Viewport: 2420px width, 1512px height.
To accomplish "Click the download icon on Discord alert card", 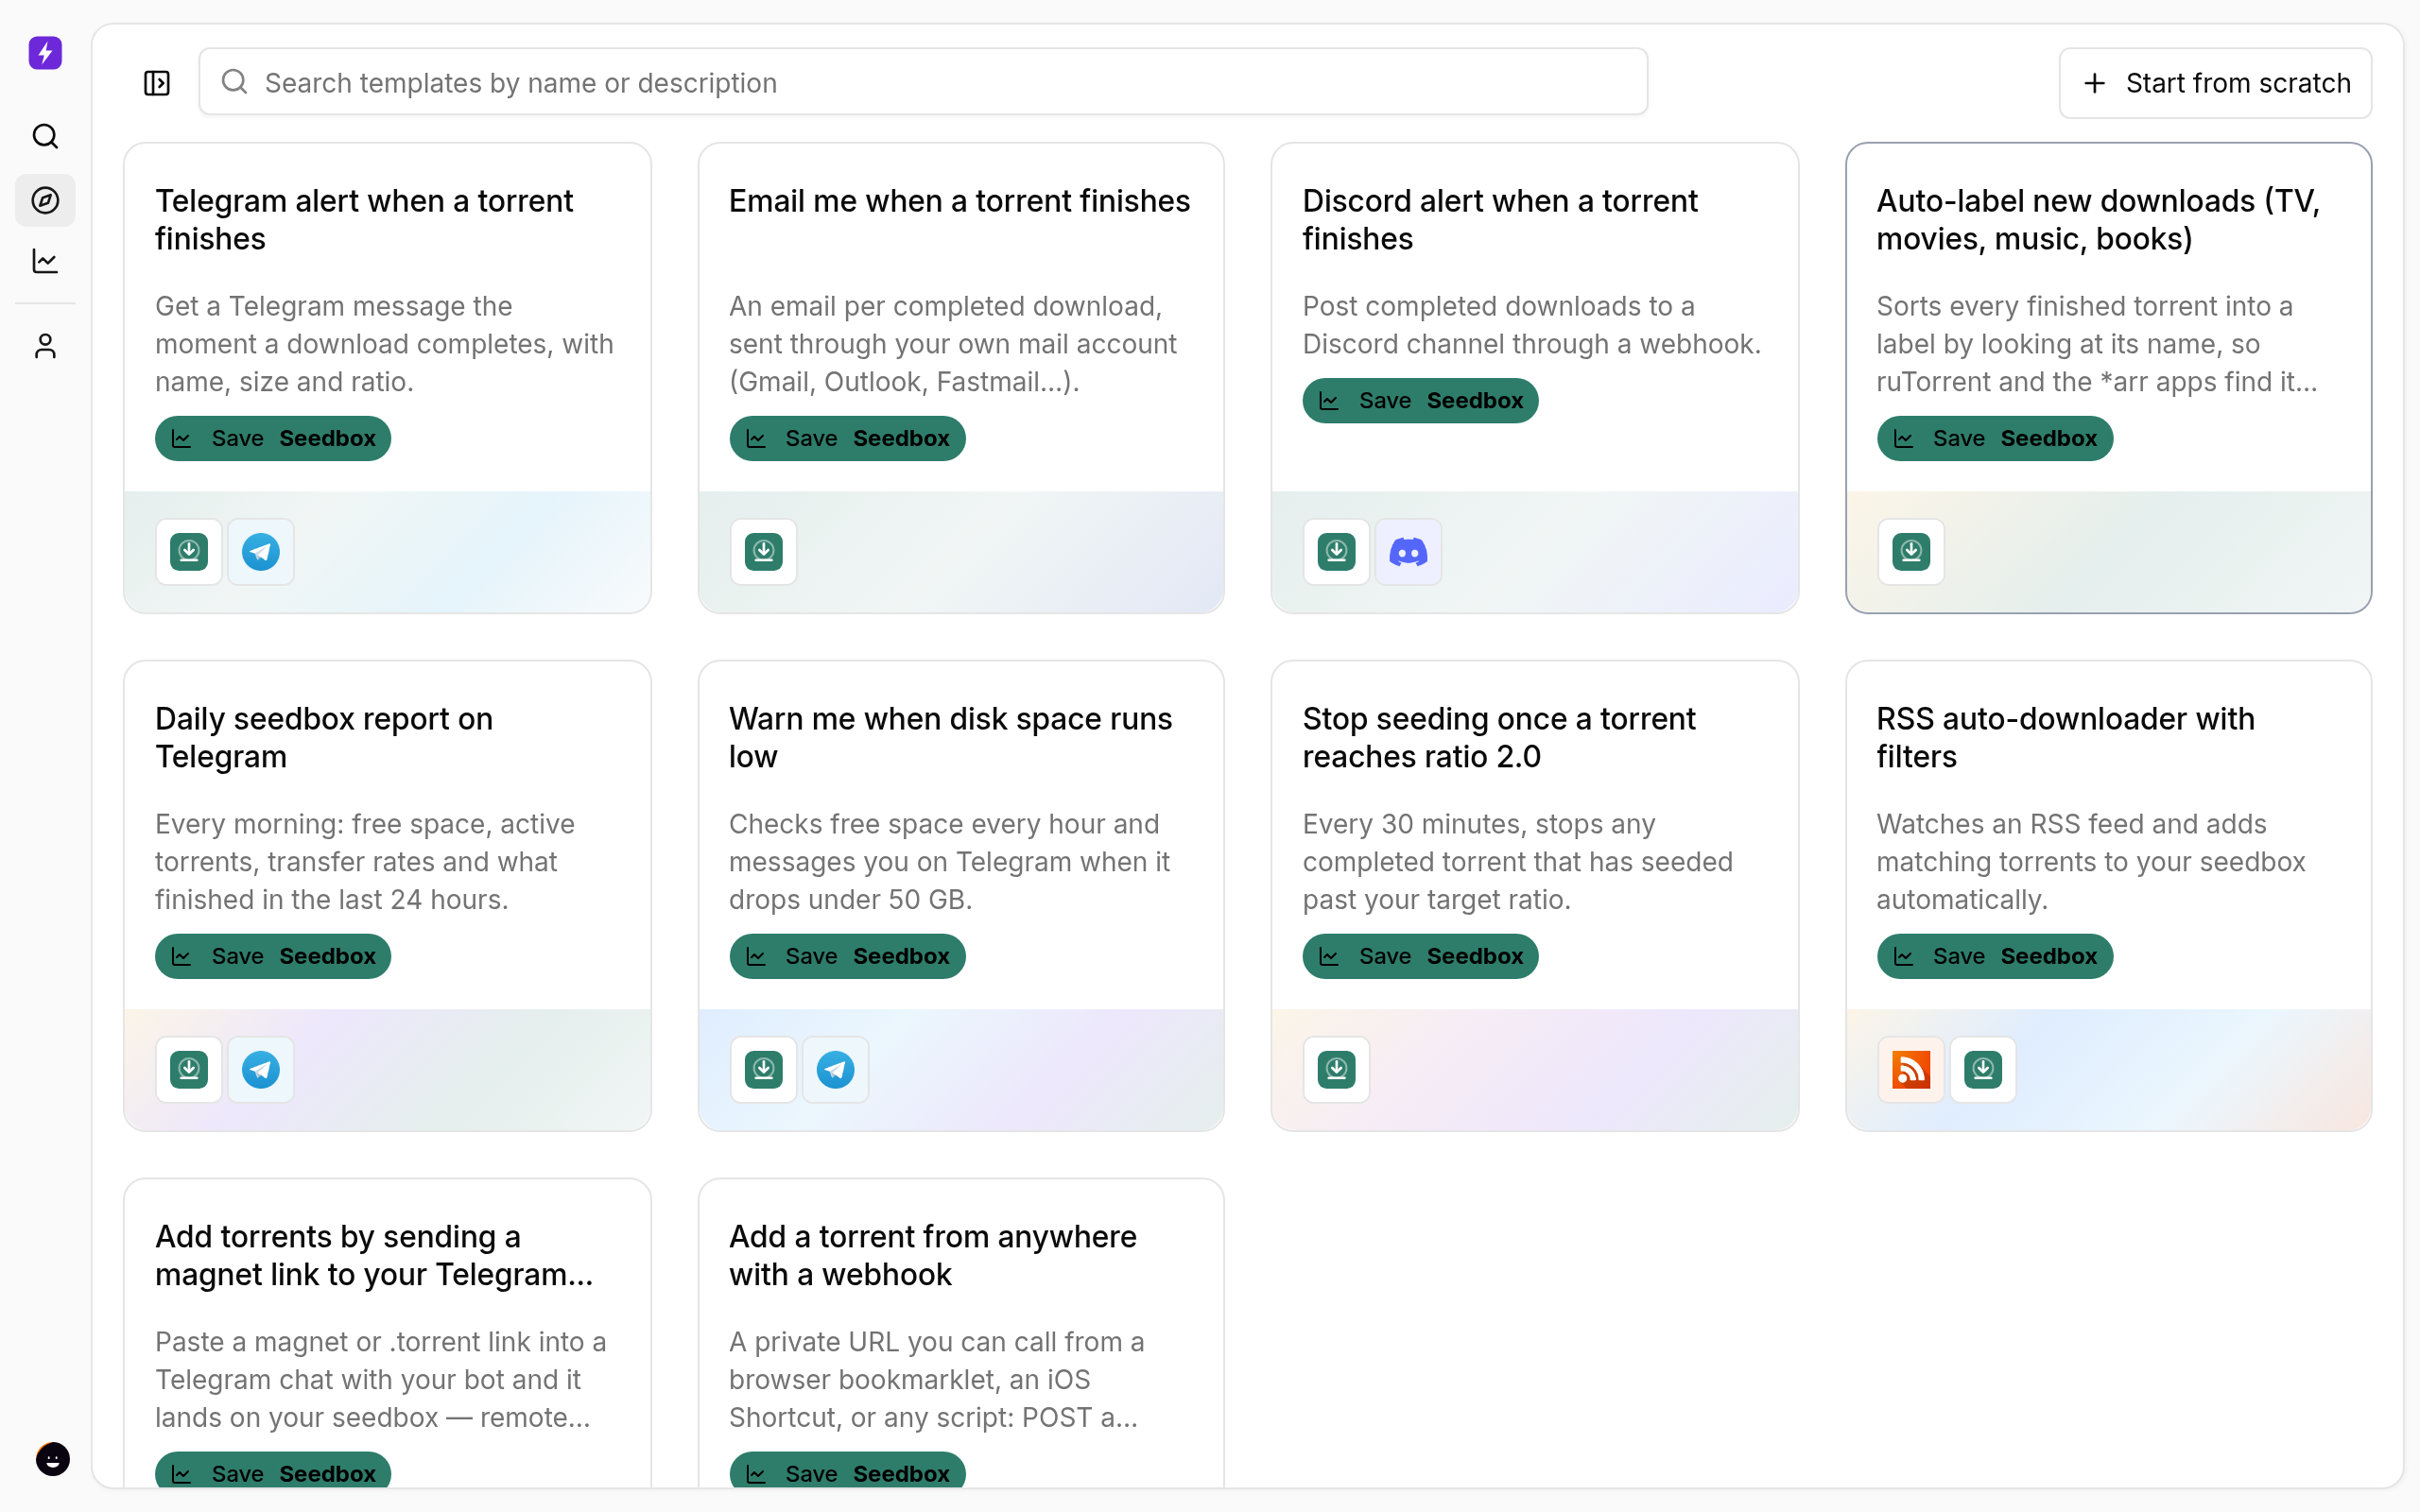I will [x=1336, y=552].
